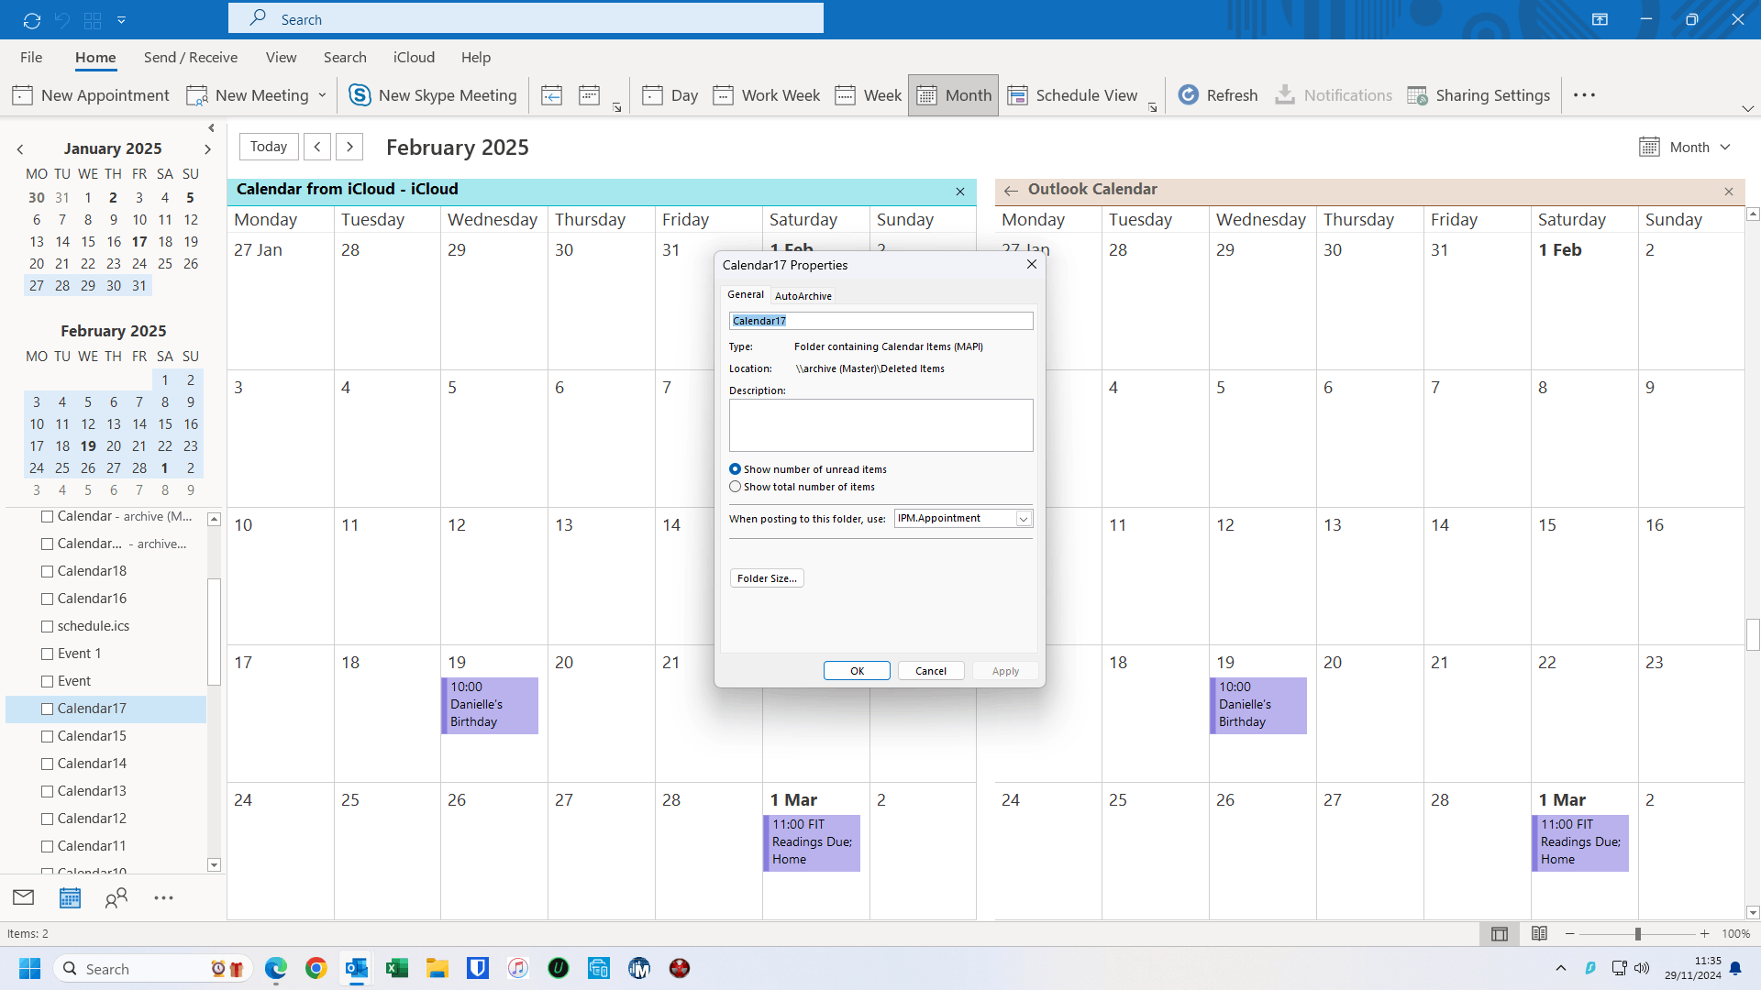Click OK in Calendar17 Properties

pyautogui.click(x=857, y=671)
